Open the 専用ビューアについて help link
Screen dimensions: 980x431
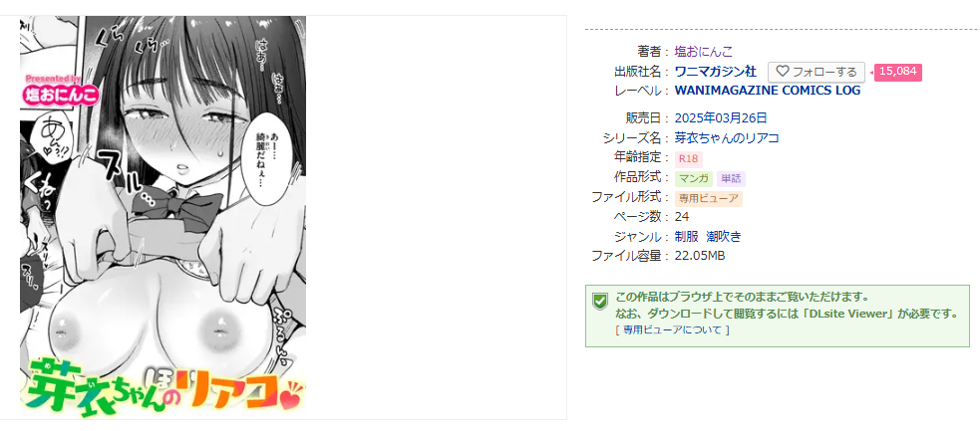coord(672,329)
